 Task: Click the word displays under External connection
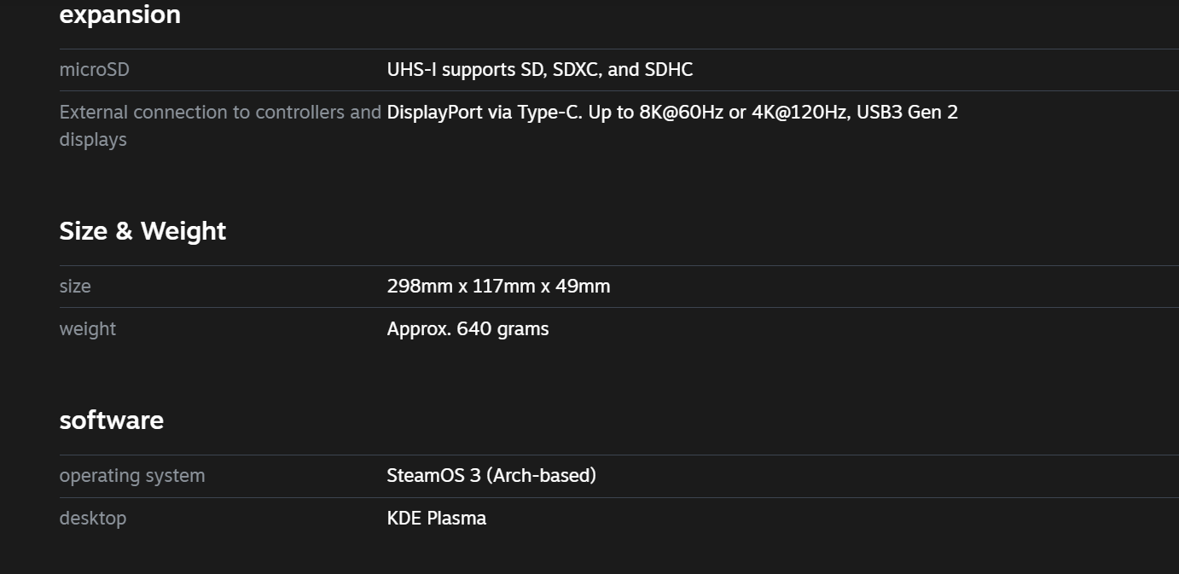click(x=93, y=140)
